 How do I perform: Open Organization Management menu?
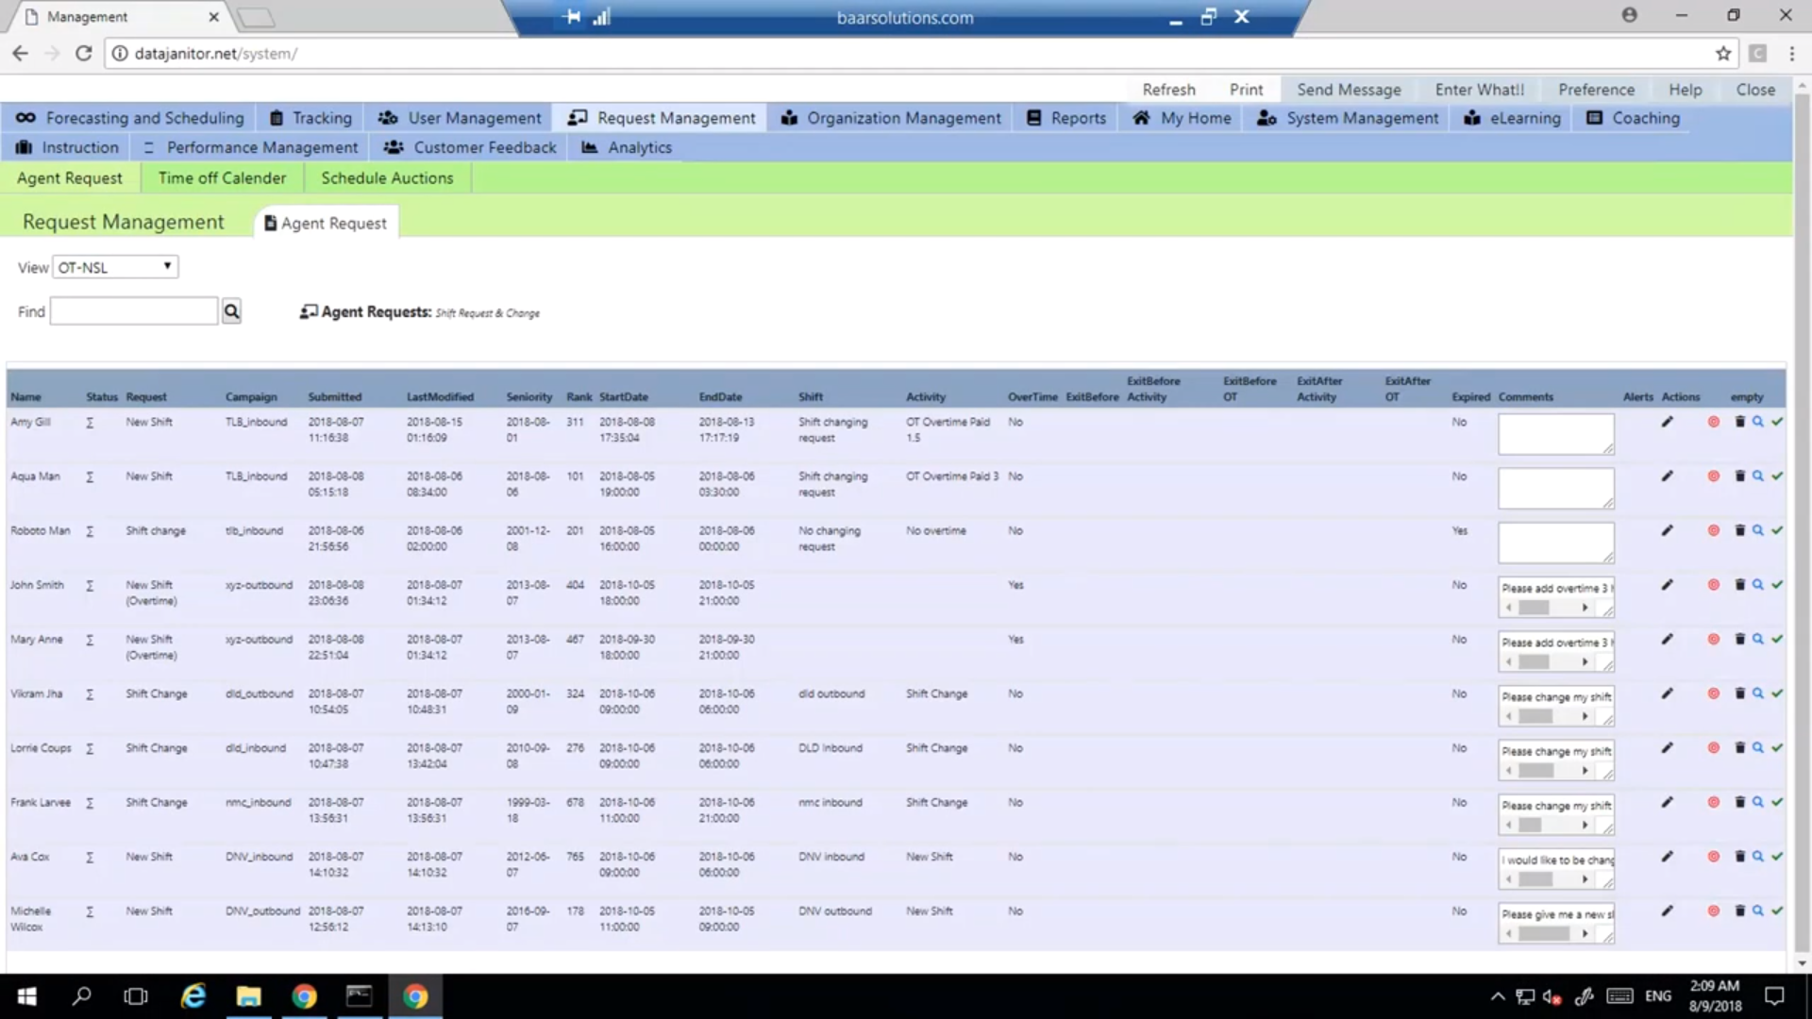coord(891,118)
